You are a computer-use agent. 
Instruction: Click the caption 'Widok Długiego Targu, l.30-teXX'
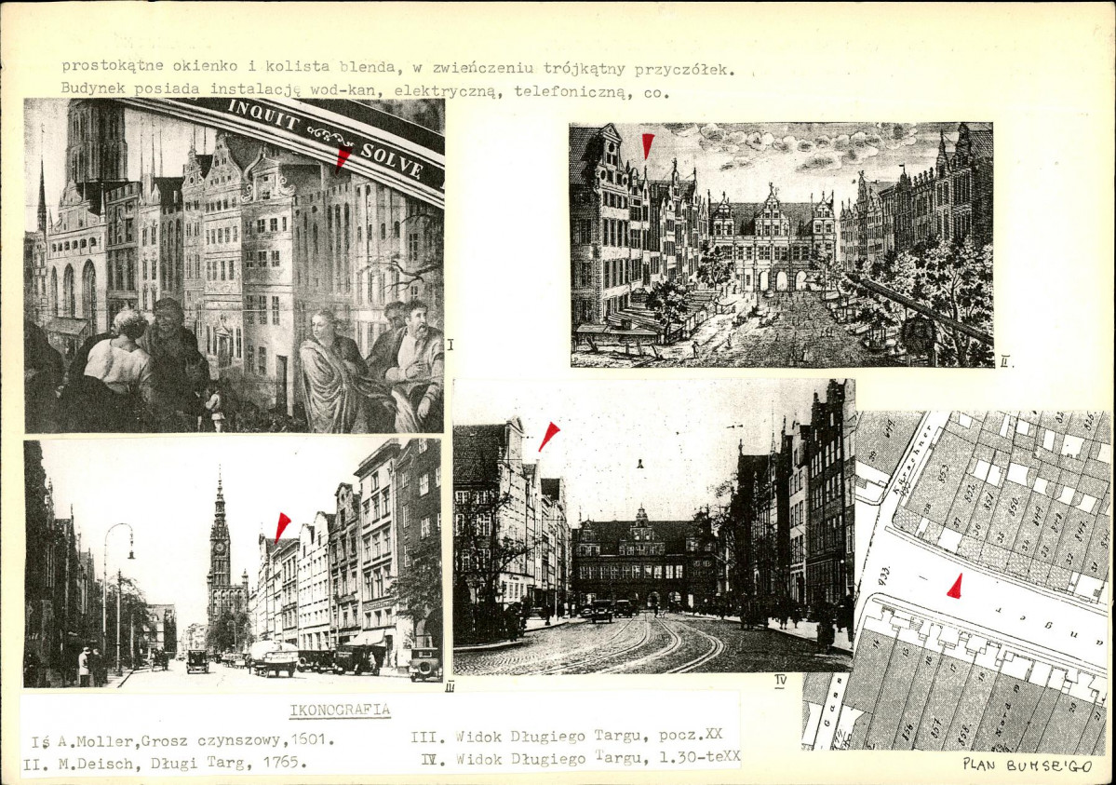581,758
